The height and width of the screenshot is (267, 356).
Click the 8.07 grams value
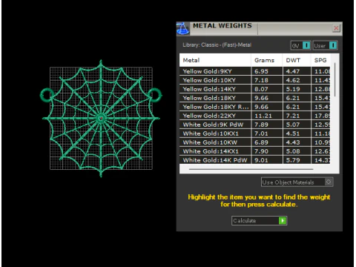point(261,89)
